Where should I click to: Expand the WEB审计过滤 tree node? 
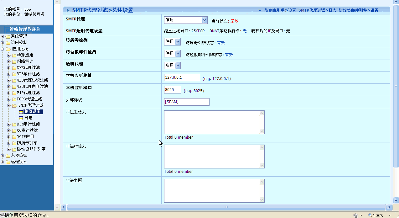9,74
